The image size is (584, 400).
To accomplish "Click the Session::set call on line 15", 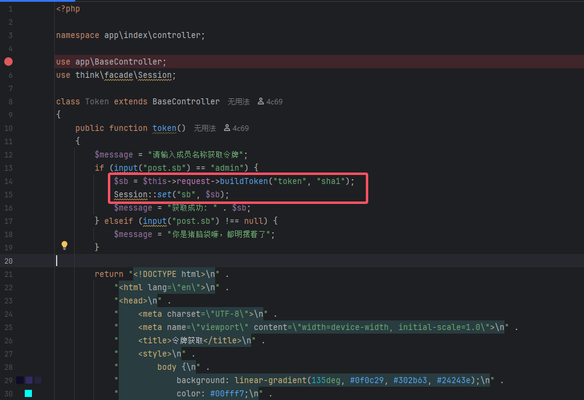I will [x=142, y=194].
